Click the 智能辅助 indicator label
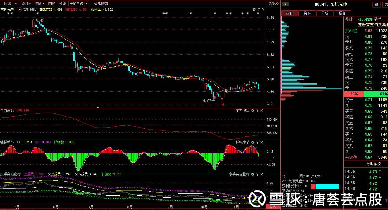 (30, 9)
